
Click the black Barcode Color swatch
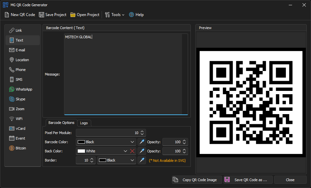pos(81,142)
